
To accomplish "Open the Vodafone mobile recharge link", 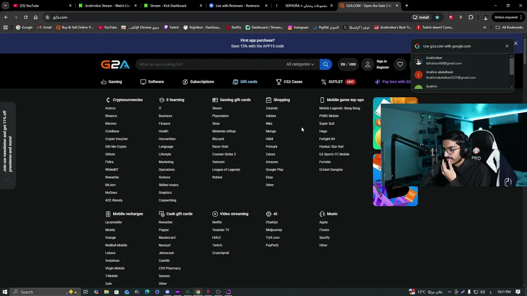I will click(112, 261).
